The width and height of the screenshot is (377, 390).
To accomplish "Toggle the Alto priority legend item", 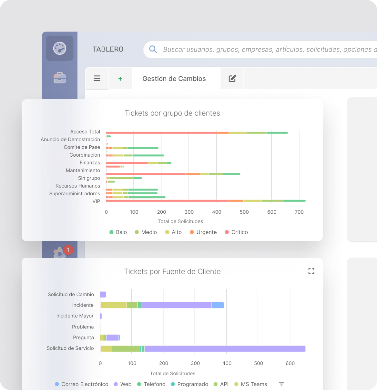I will 173,232.
